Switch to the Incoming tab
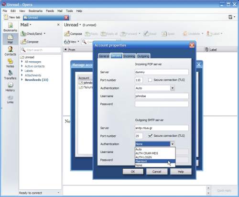The image size is (239, 197). [x=129, y=56]
